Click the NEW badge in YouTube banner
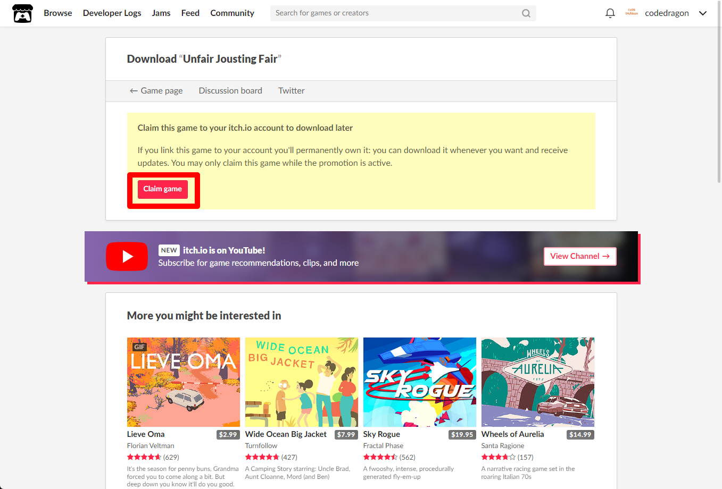Screen dimensions: 722x489 point(169,250)
